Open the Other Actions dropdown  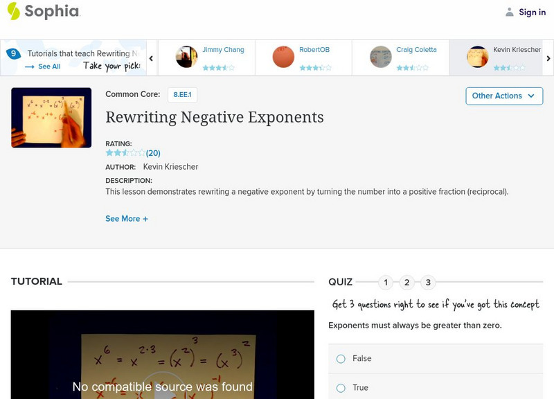[x=503, y=96]
